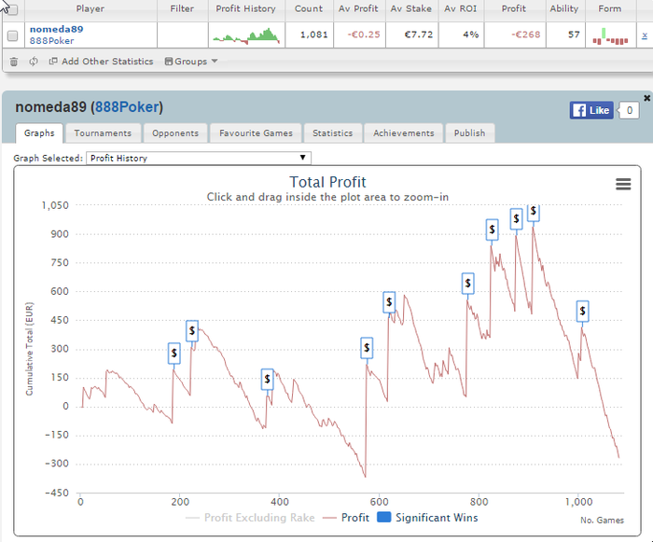
Task: Switch to the Graphs tab
Action: click(39, 133)
